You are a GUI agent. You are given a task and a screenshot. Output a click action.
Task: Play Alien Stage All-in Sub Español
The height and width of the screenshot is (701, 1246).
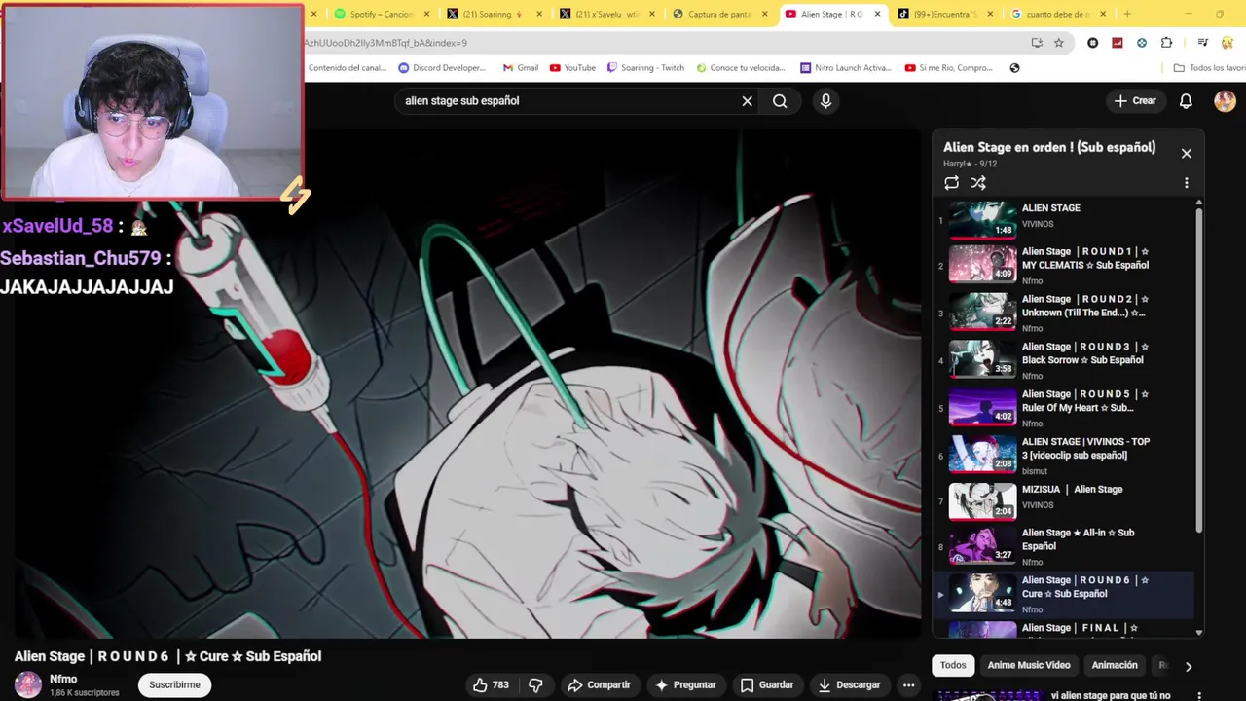tap(1063, 546)
